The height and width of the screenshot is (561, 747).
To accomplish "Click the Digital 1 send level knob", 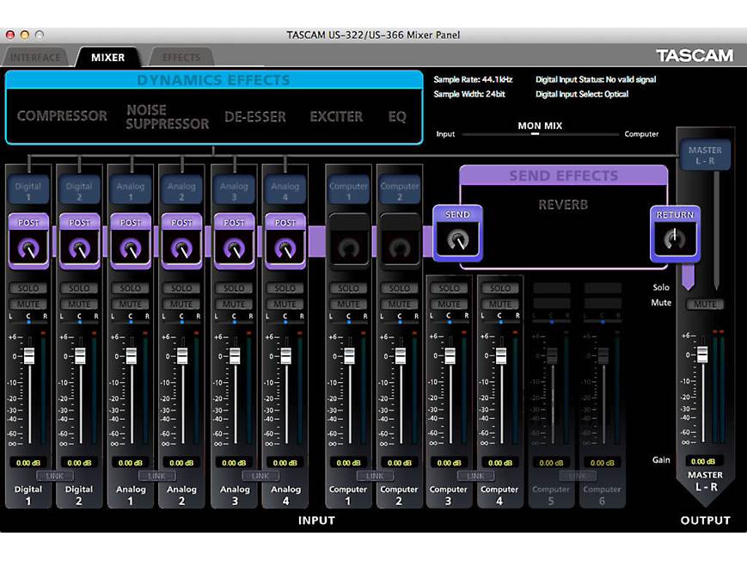I will [x=28, y=250].
